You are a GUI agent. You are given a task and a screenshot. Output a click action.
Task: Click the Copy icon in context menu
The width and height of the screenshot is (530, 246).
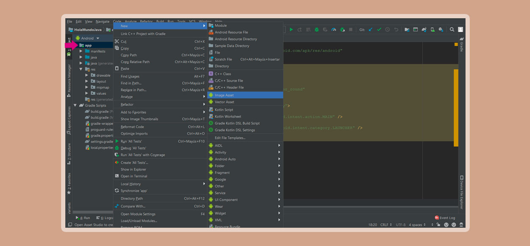click(117, 48)
